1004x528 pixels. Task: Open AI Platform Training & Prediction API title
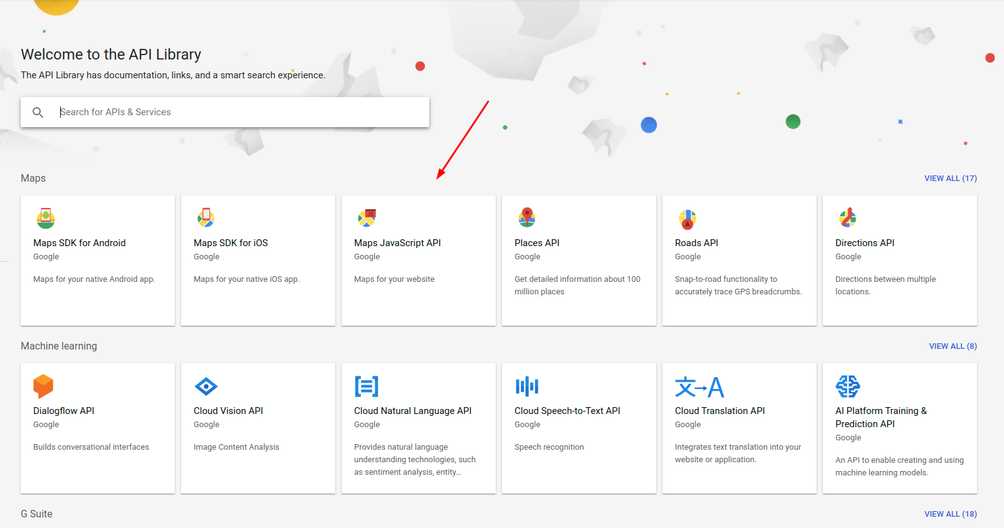(x=881, y=417)
